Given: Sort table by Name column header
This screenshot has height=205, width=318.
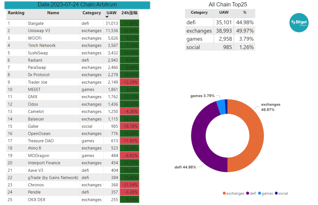Looking at the screenshot, I should click(53, 13).
